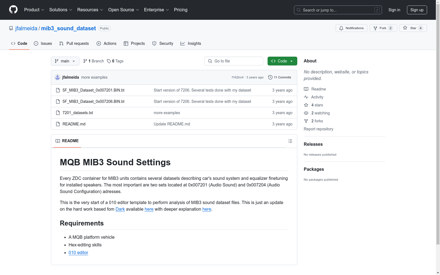The image size is (440, 275).
Task: Click the fork icon beside 2 forks
Action: 306,121
